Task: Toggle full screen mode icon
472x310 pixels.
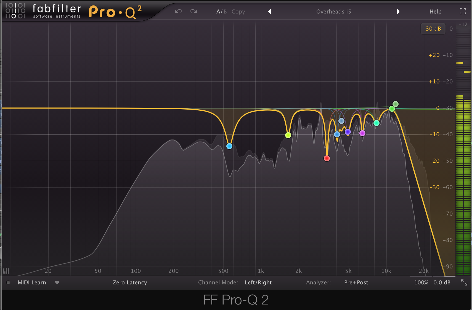Action: [x=463, y=11]
